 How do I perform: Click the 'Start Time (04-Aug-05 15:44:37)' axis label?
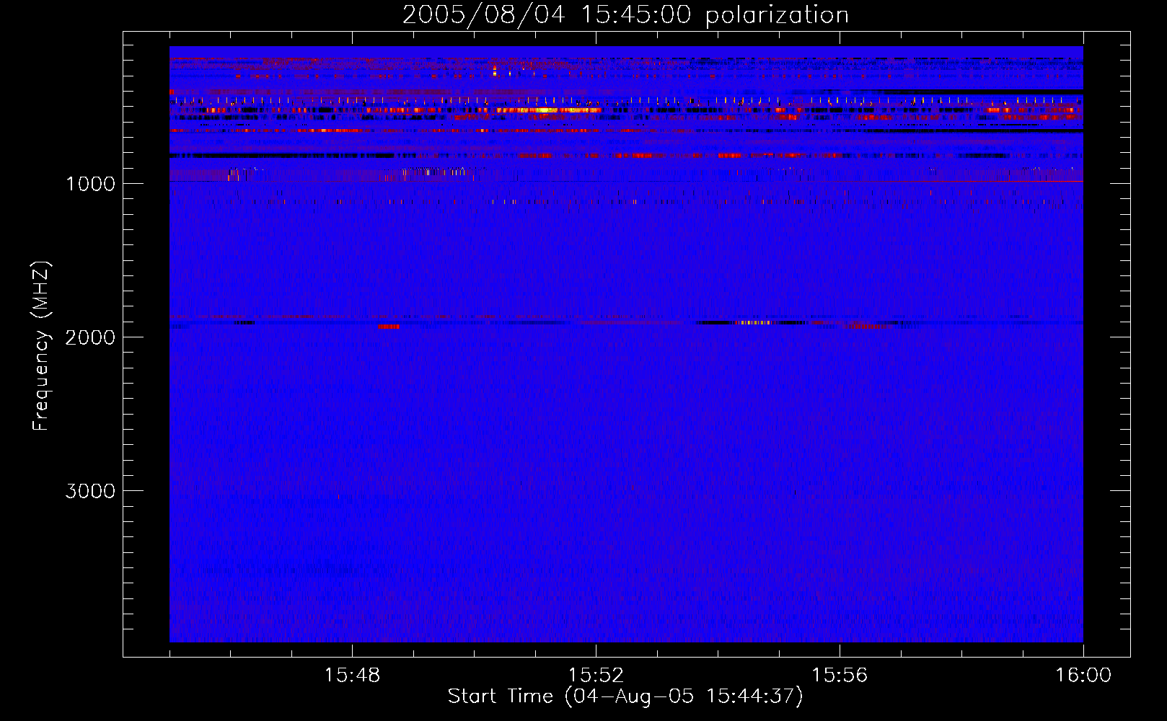[625, 696]
